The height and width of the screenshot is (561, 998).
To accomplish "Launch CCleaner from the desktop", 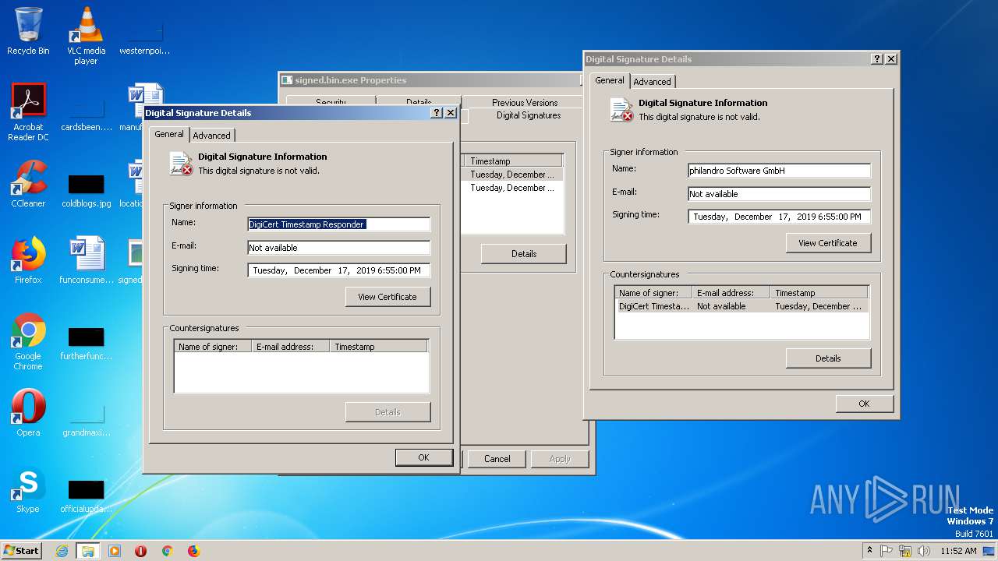I will click(28, 184).
